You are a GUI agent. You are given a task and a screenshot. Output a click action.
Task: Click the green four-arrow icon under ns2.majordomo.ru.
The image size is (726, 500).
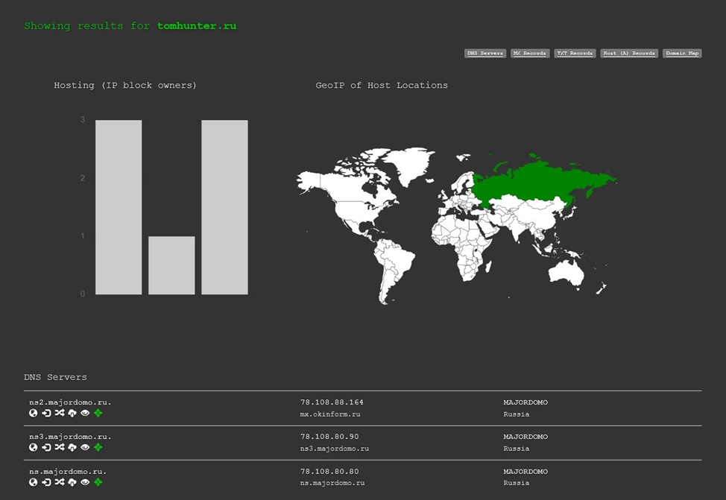click(x=98, y=413)
